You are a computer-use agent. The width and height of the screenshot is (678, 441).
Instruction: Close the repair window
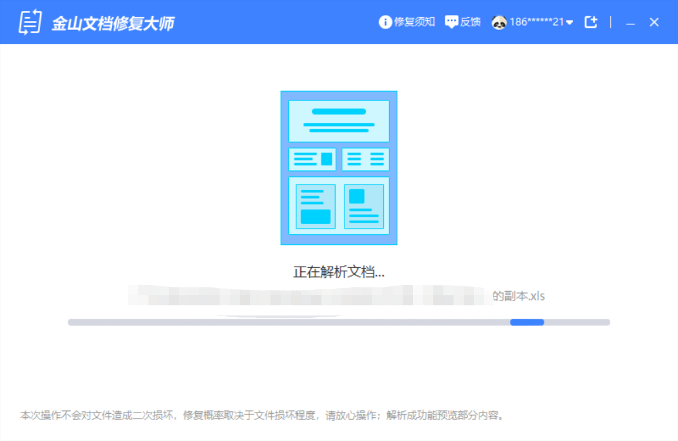click(x=653, y=21)
